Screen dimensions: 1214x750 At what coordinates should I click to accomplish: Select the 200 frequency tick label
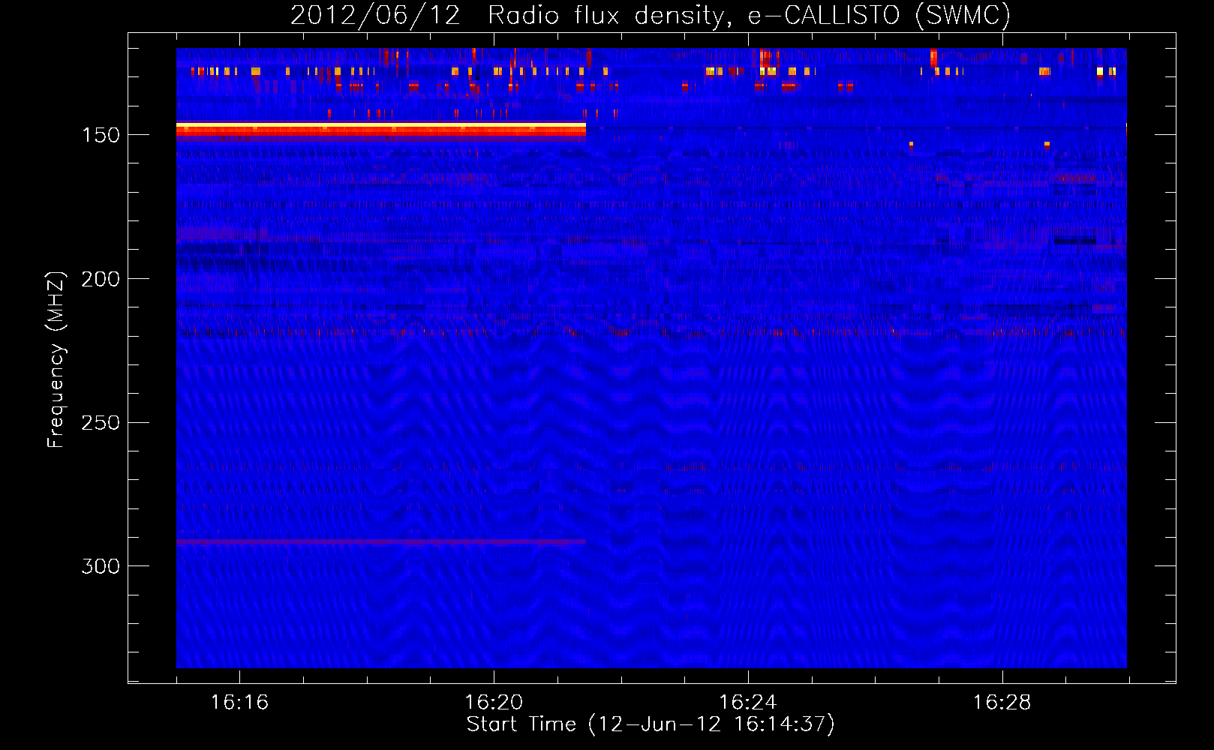pos(101,279)
